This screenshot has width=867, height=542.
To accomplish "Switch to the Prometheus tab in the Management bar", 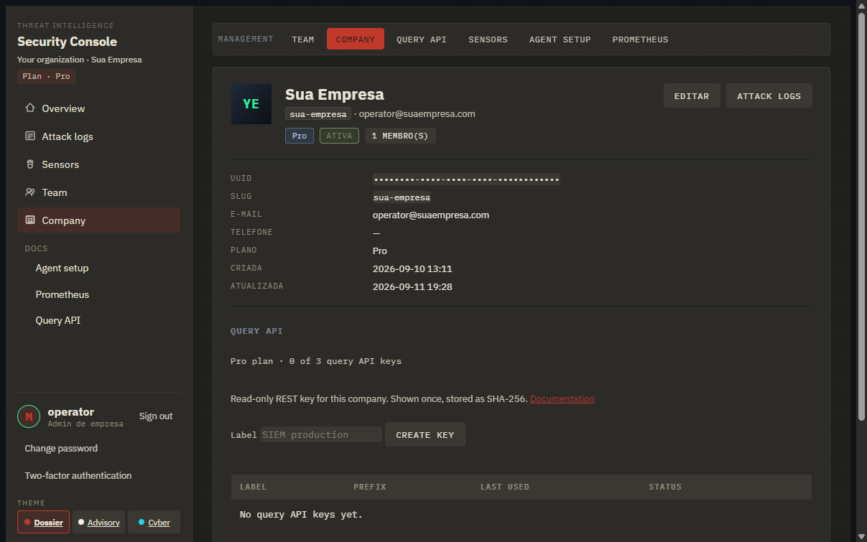I will tap(640, 39).
